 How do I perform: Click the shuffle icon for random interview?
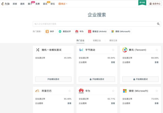coord(38,50)
